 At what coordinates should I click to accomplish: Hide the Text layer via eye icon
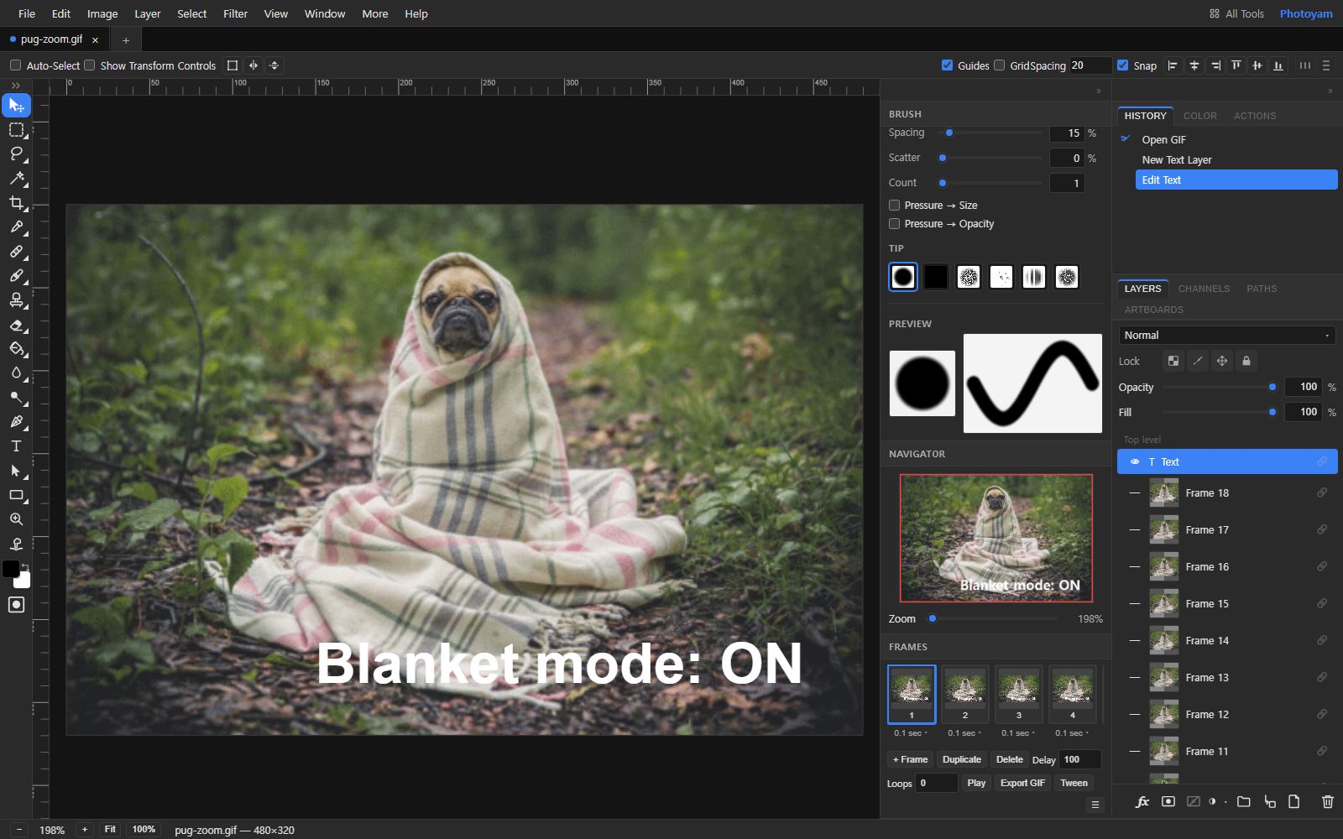coord(1135,462)
